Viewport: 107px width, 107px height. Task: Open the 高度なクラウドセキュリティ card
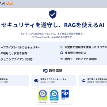pyautogui.click(x=54, y=81)
